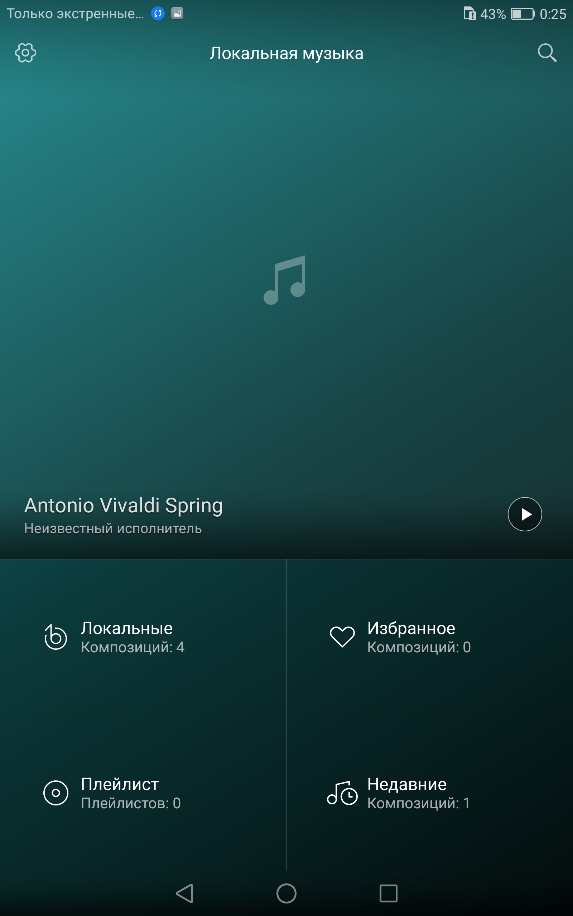This screenshot has width=573, height=916.
Task: Tap Android recent apps square button
Action: point(388,893)
